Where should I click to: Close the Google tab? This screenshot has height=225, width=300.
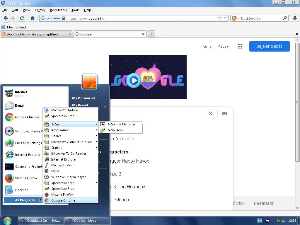(143, 34)
